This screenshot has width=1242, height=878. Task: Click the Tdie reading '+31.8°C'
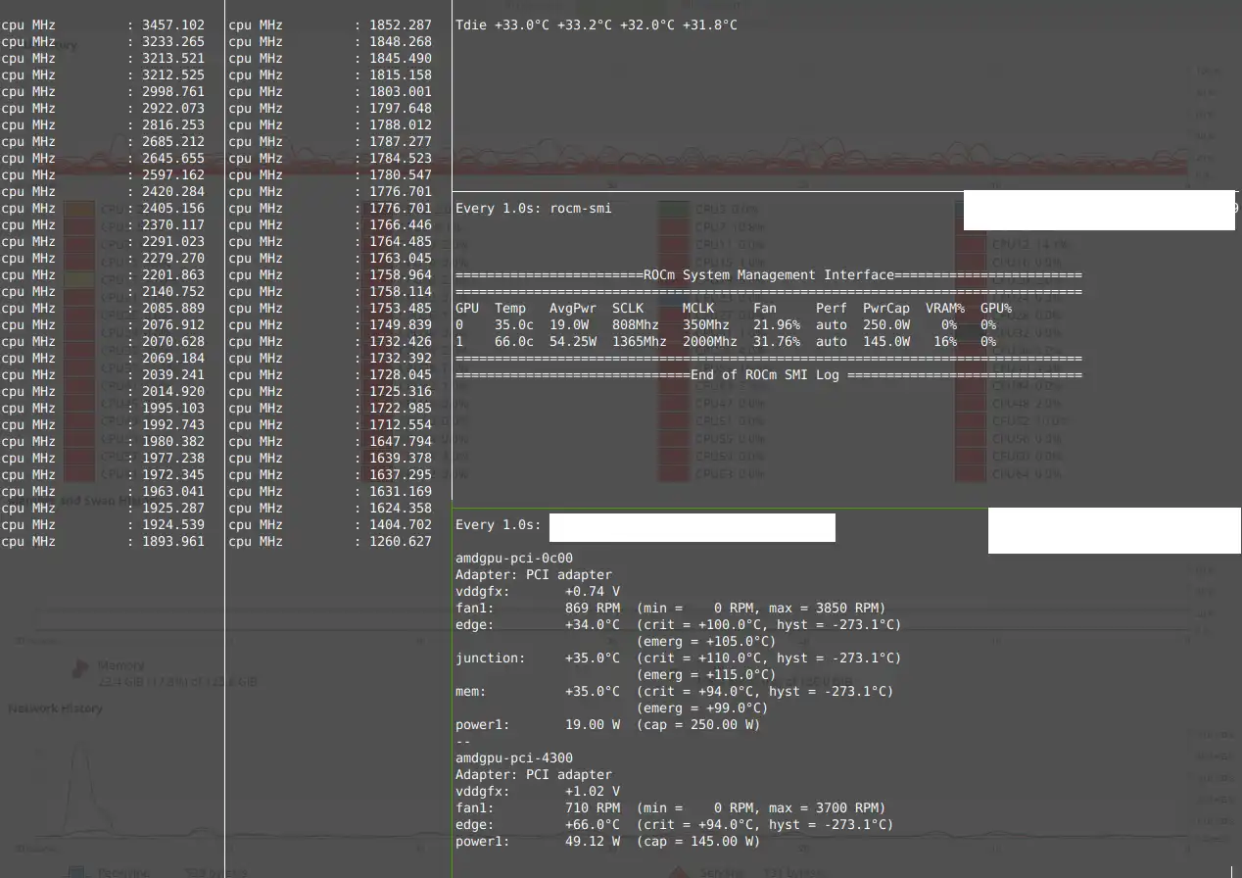tap(710, 24)
